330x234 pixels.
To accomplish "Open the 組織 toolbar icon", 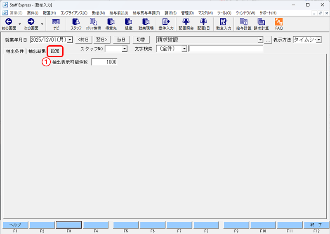I will pos(128,24).
